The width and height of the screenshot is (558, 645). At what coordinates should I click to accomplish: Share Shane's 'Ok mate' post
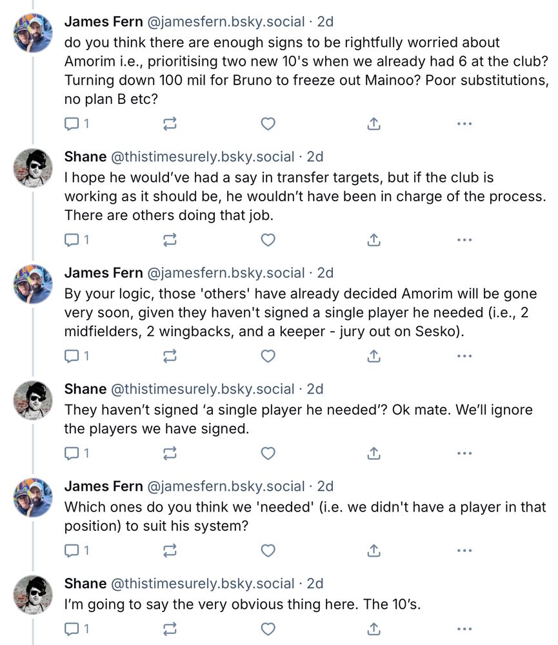tap(374, 453)
